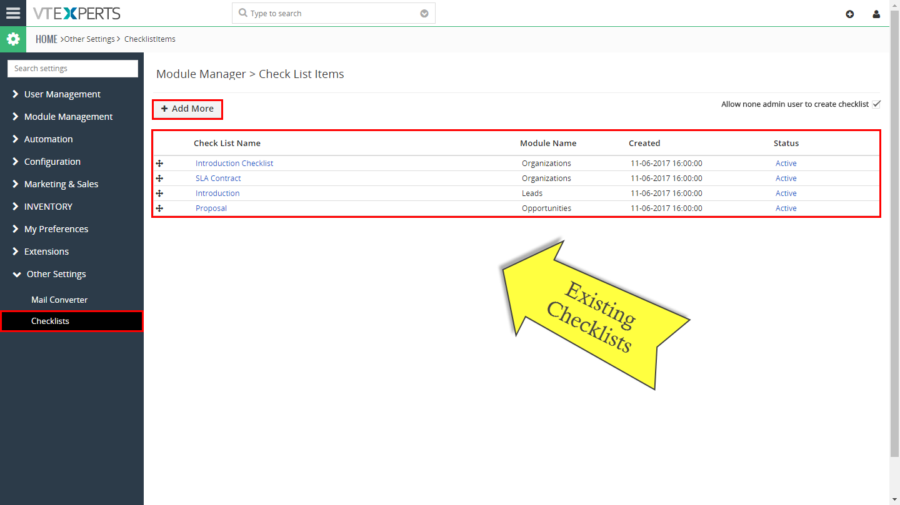Toggle allow none admin user checkbox
900x505 pixels.
coord(876,104)
